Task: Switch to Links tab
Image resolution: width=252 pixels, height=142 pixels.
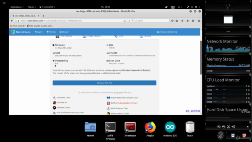Action: 119,36
